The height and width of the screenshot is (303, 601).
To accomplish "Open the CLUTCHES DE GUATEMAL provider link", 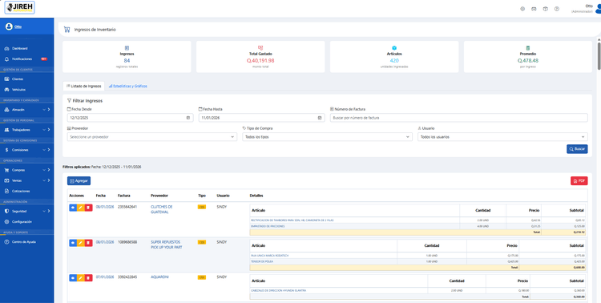I will click(161, 209).
